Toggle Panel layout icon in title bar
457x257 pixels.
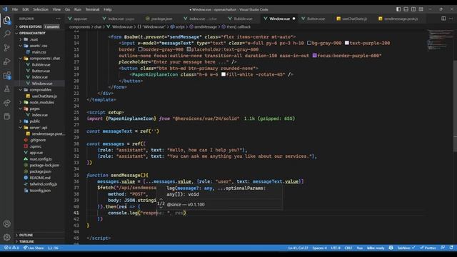click(406, 9)
